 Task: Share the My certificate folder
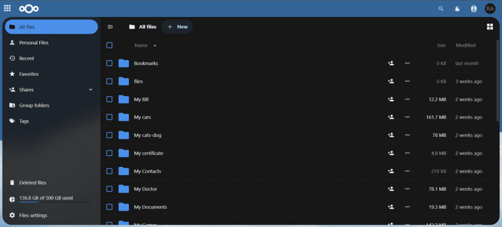391,153
